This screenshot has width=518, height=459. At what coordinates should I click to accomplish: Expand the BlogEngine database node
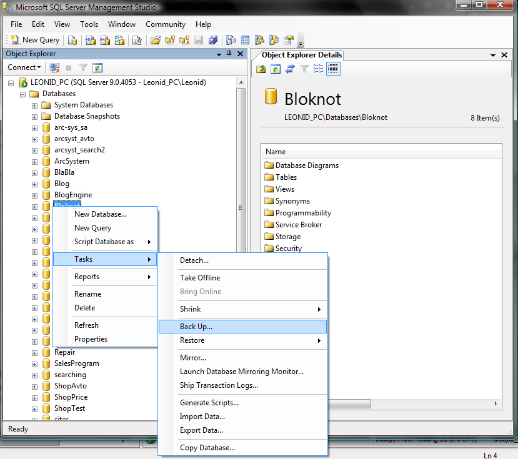(x=34, y=195)
